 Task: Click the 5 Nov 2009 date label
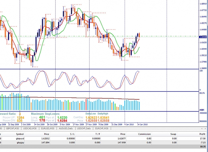(65, 125)
